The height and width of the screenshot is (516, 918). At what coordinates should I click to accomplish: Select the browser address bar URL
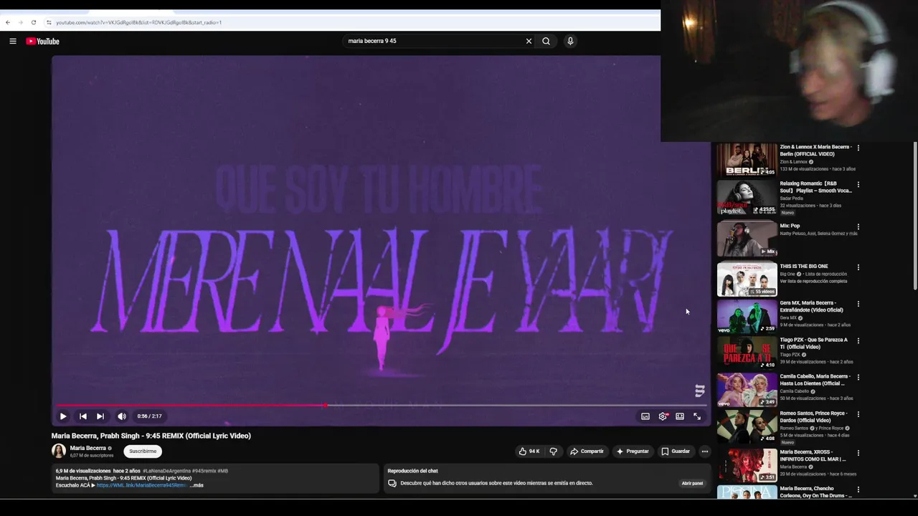(138, 22)
